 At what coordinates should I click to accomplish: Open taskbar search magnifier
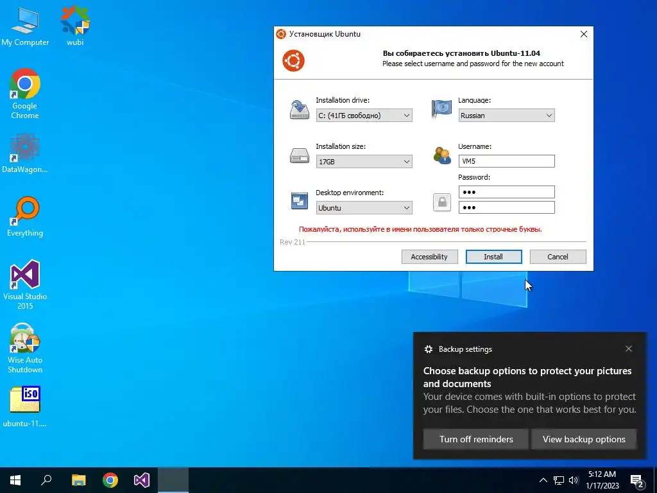46,480
